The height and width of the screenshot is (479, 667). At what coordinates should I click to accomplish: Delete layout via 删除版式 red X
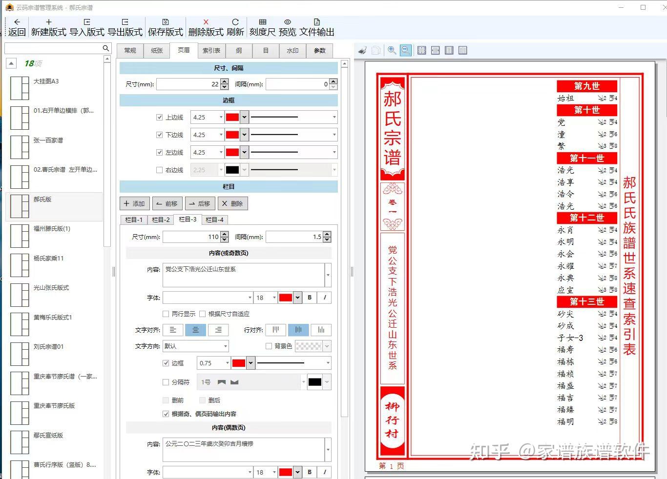tap(206, 27)
